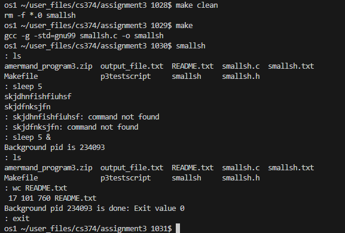Click amermand_program3.zip in first ls output
Screen dimensions: 345x233
48,66
